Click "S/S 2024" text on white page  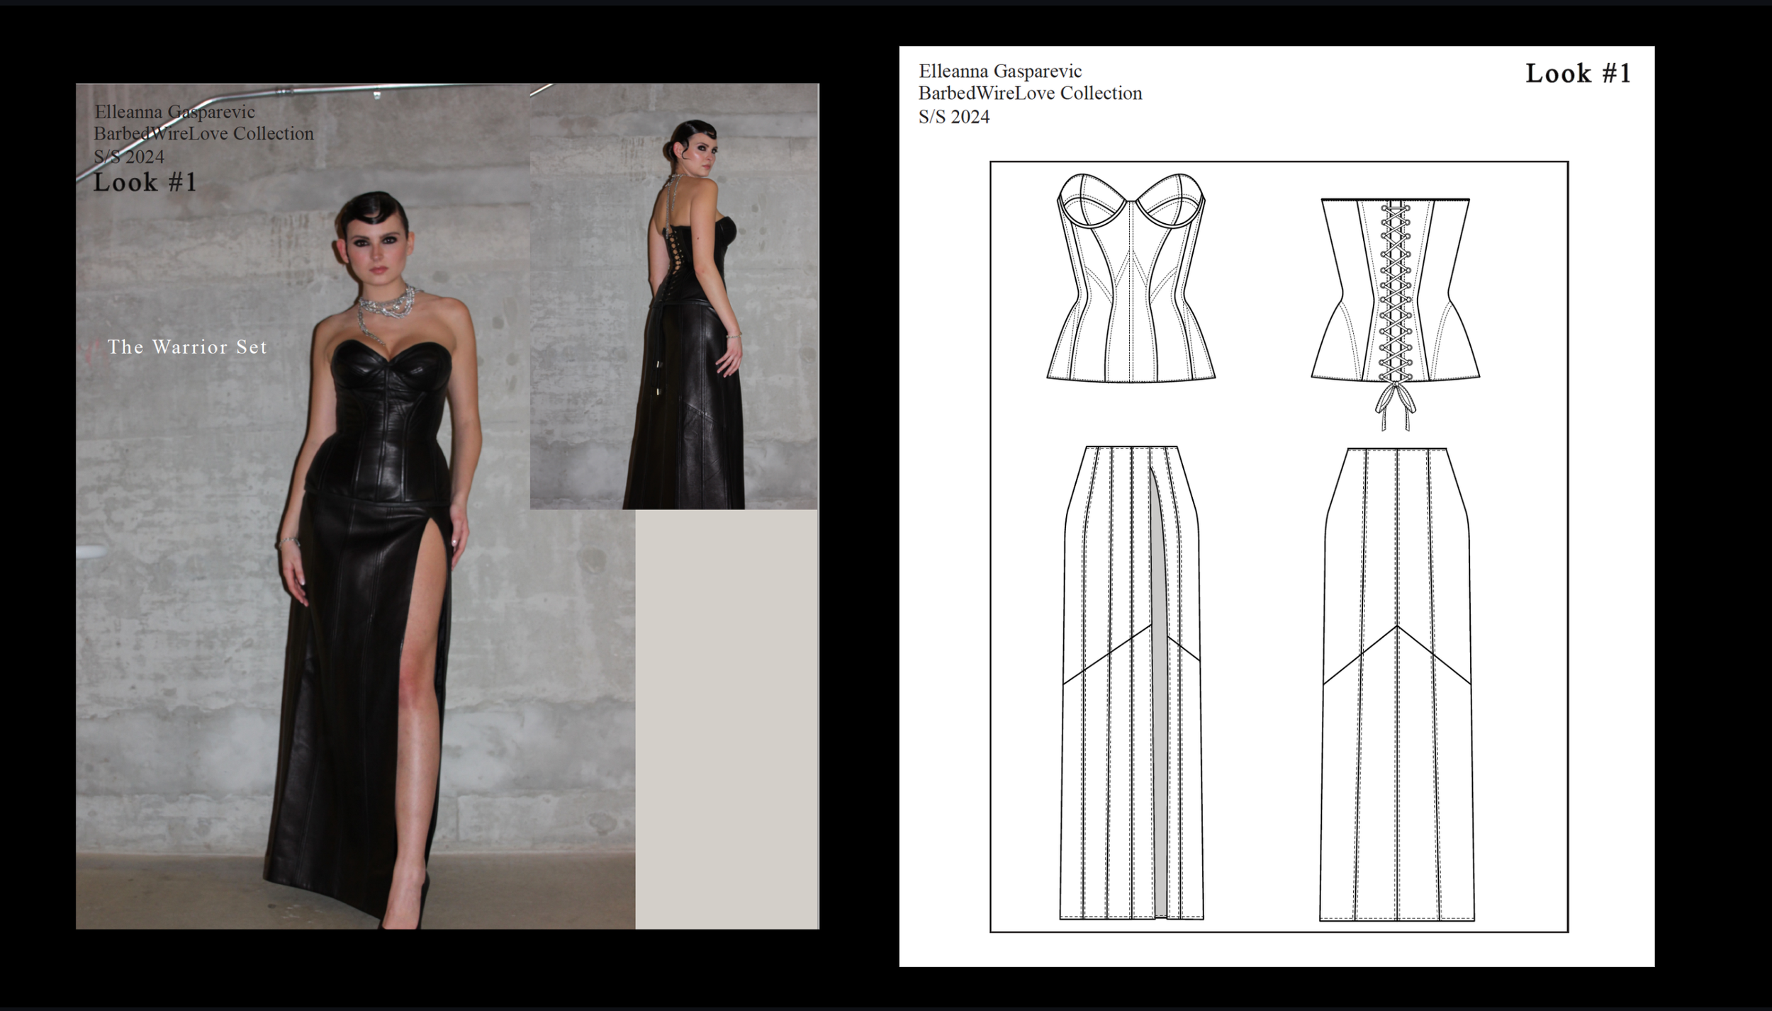click(x=953, y=117)
